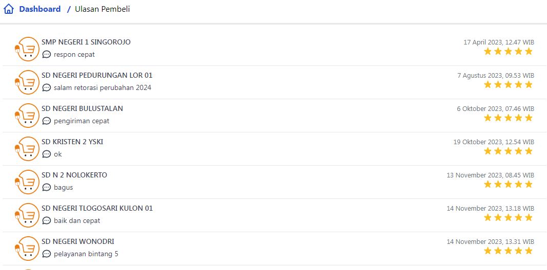Click the star rating of the 6 Oktober 2023 review
The height and width of the screenshot is (270, 547).
tap(508, 118)
